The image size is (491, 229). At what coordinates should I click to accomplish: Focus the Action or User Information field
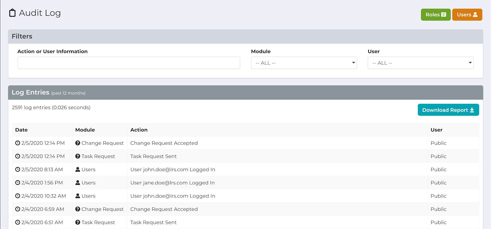click(x=129, y=63)
